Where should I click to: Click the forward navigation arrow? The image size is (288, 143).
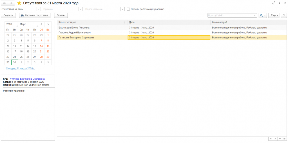(x=11, y=3)
